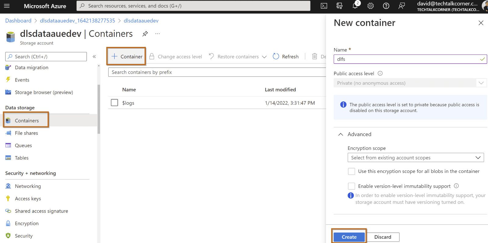Click the sidebar vertical scrollbar
The height and width of the screenshot is (243, 488).
(x=99, y=109)
